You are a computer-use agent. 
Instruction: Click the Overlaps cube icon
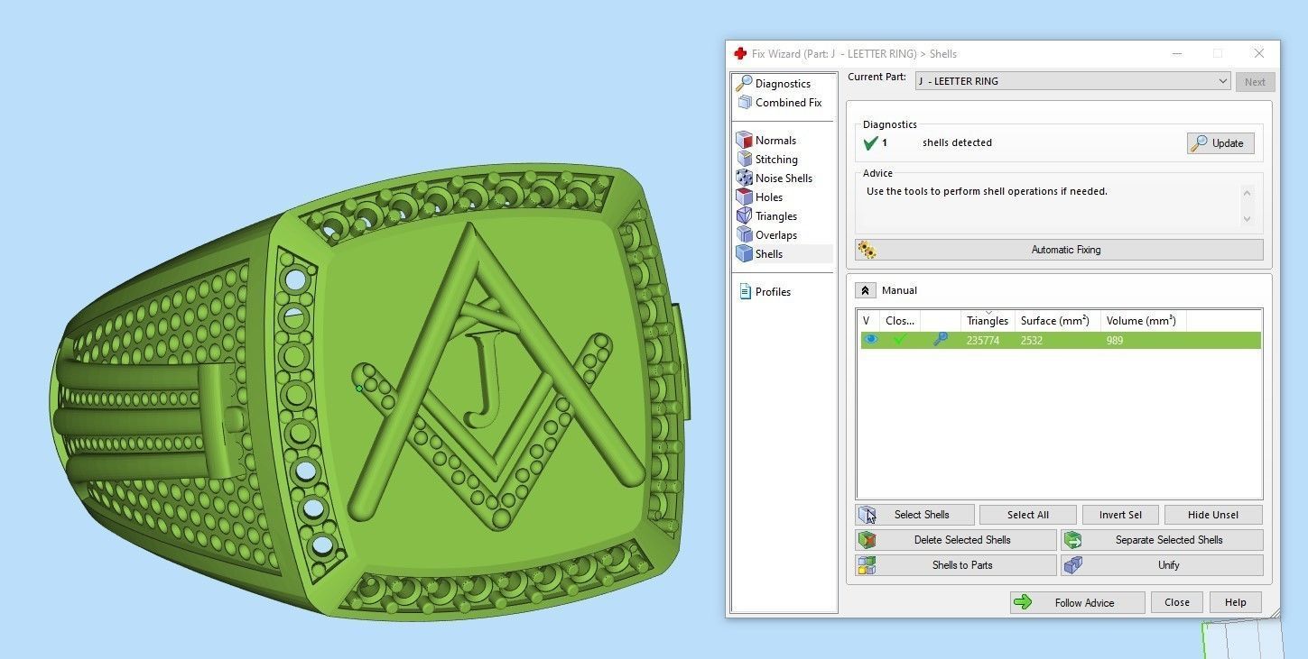(x=744, y=235)
